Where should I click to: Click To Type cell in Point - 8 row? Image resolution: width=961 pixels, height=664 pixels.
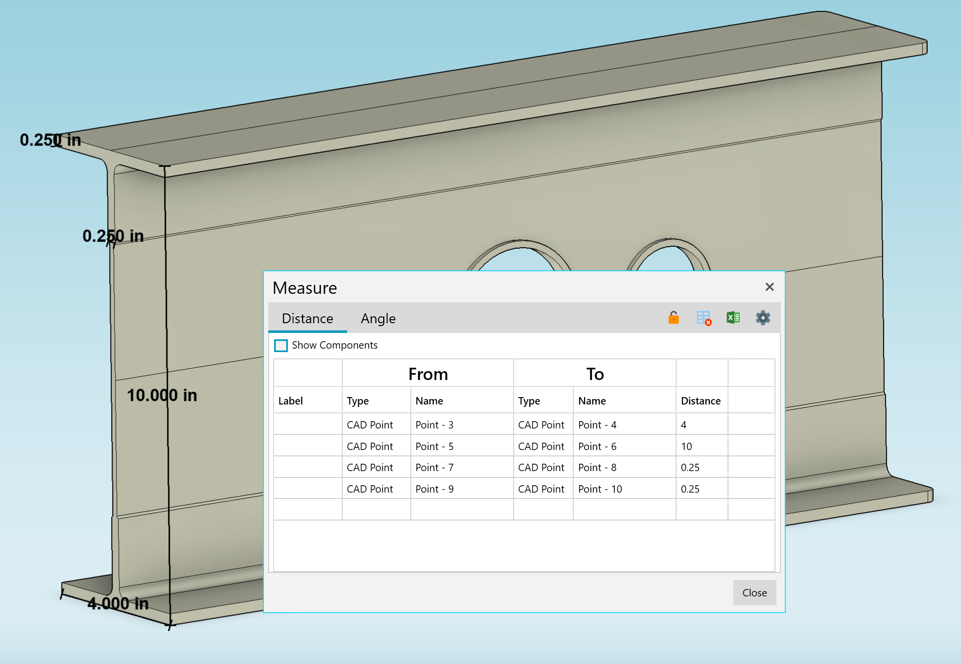coord(543,467)
